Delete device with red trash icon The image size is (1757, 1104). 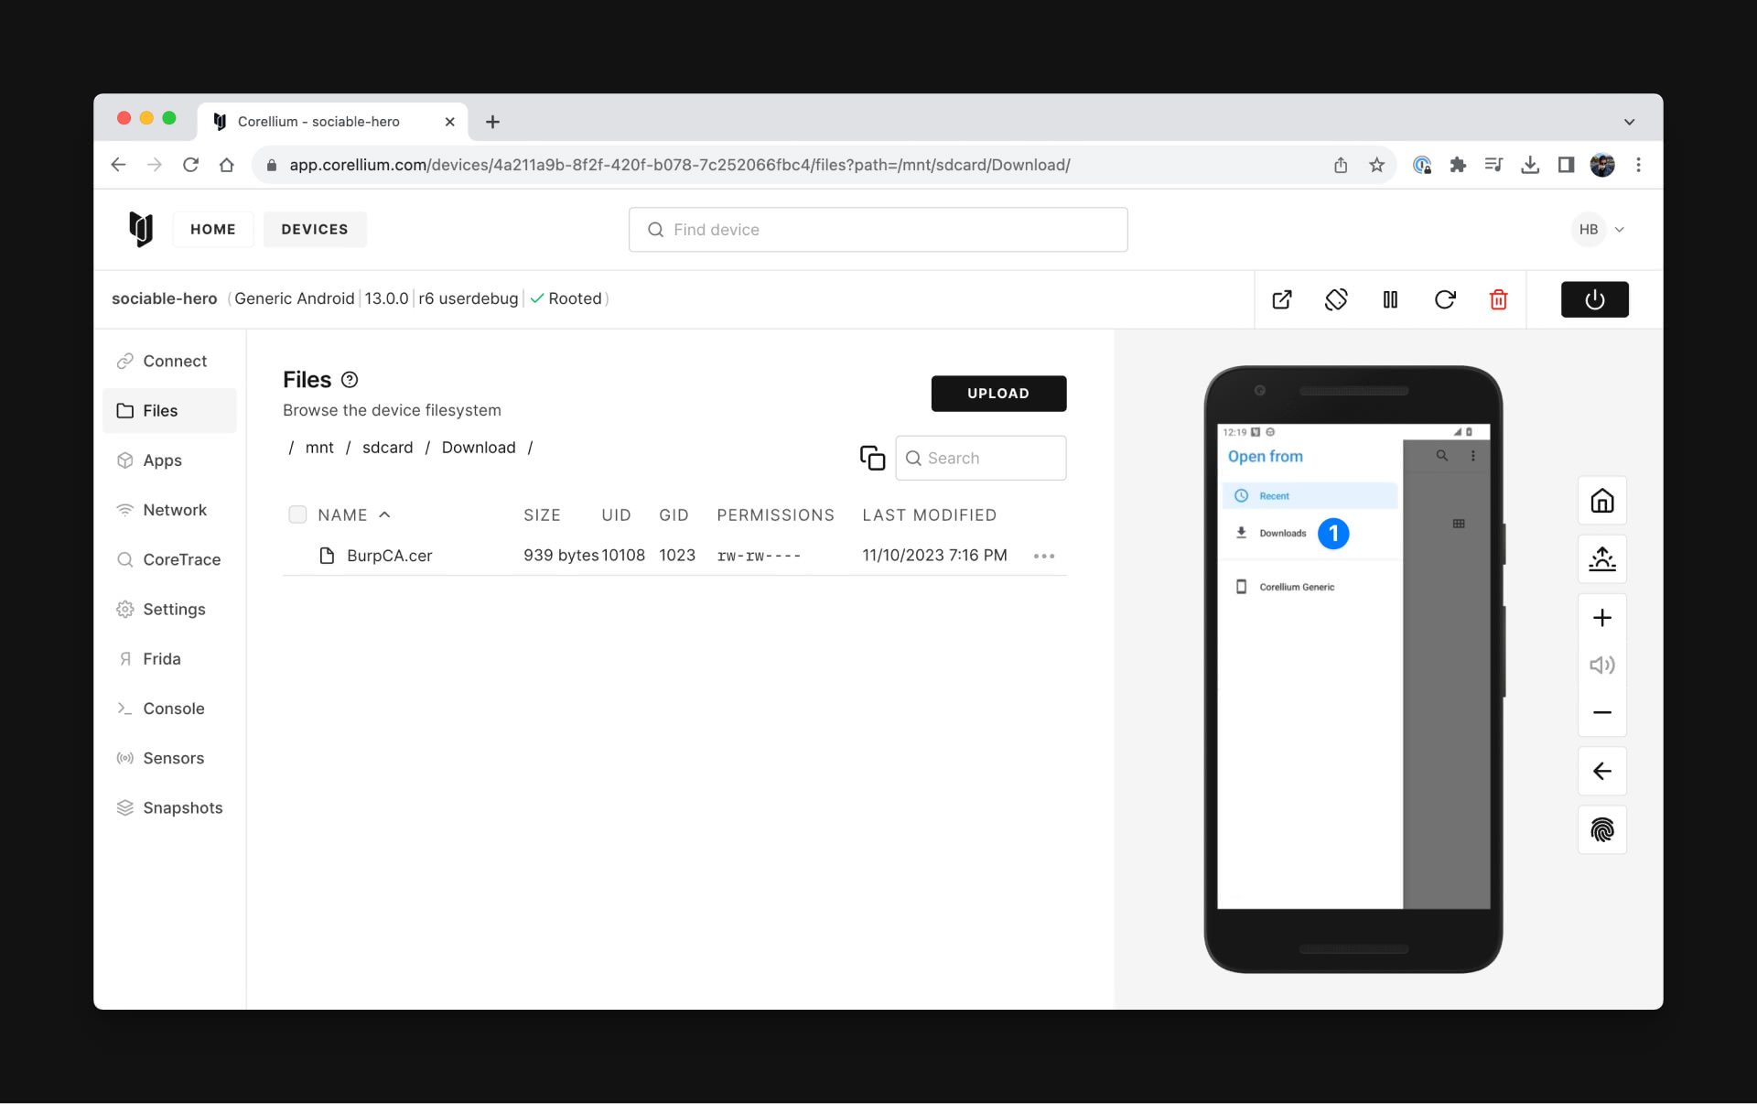click(x=1499, y=299)
